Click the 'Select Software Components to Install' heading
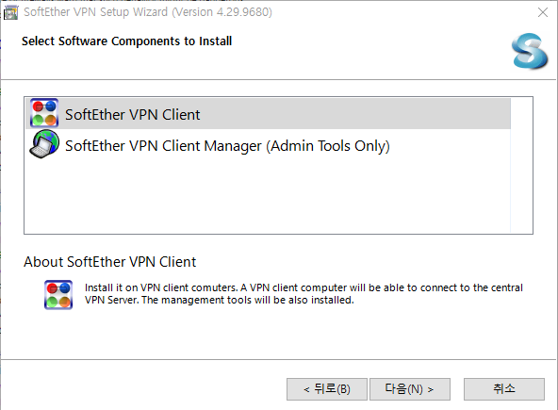The width and height of the screenshot is (558, 410). pos(126,41)
